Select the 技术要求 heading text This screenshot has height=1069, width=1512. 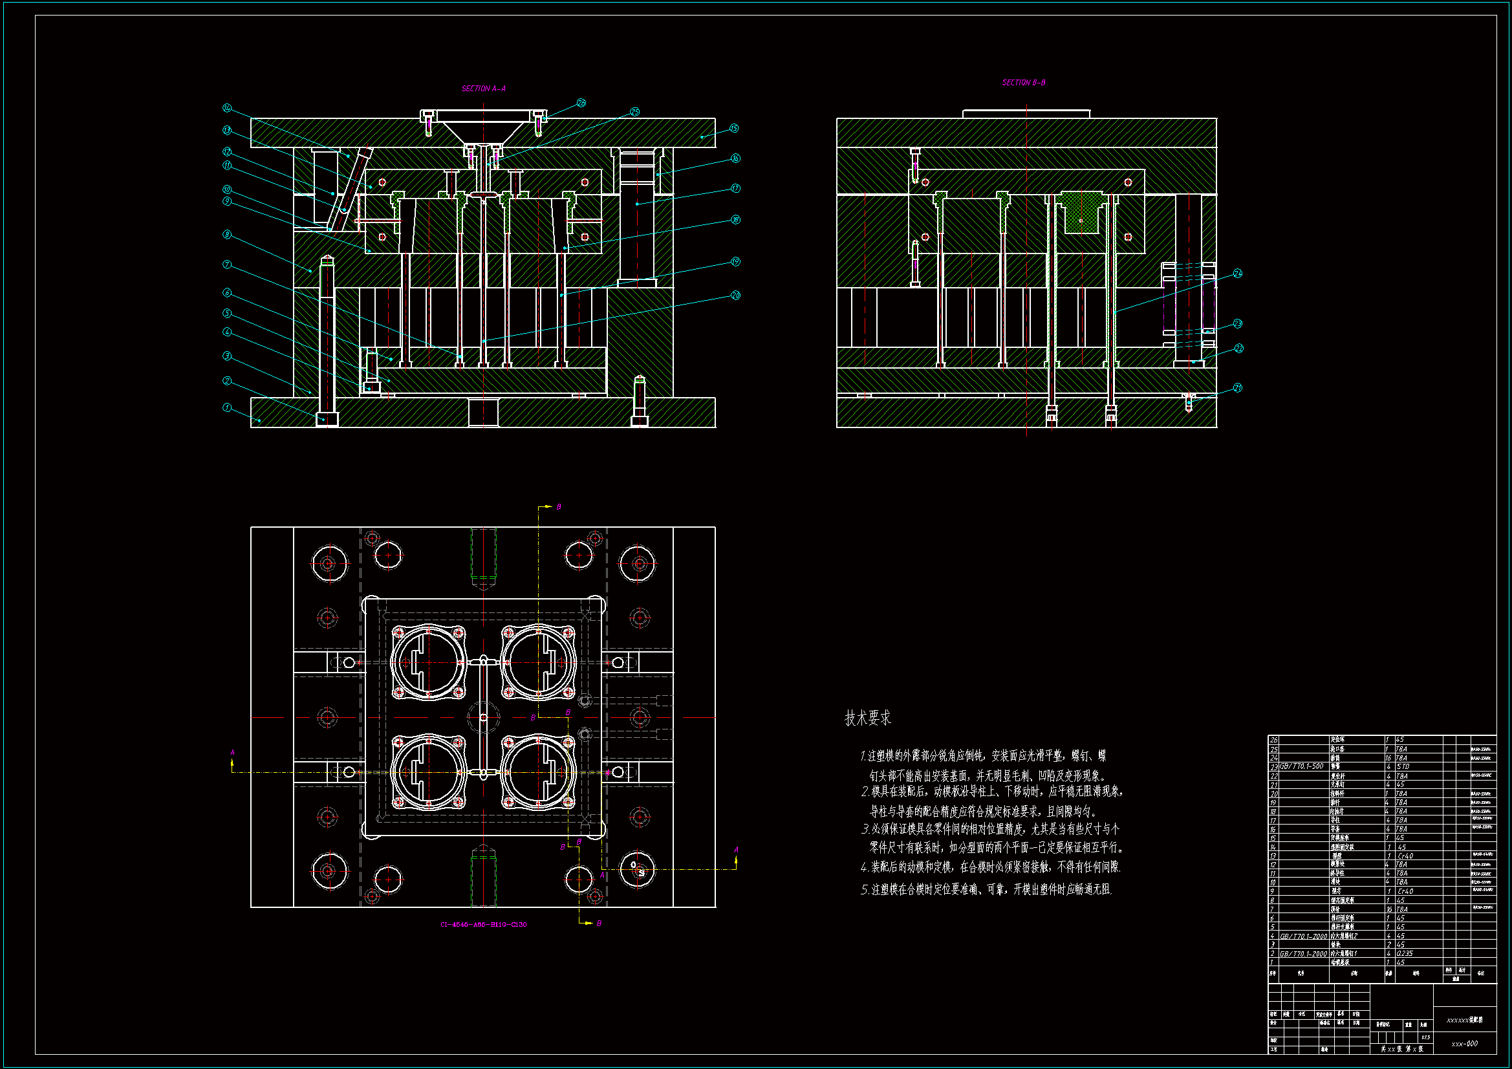click(x=867, y=718)
